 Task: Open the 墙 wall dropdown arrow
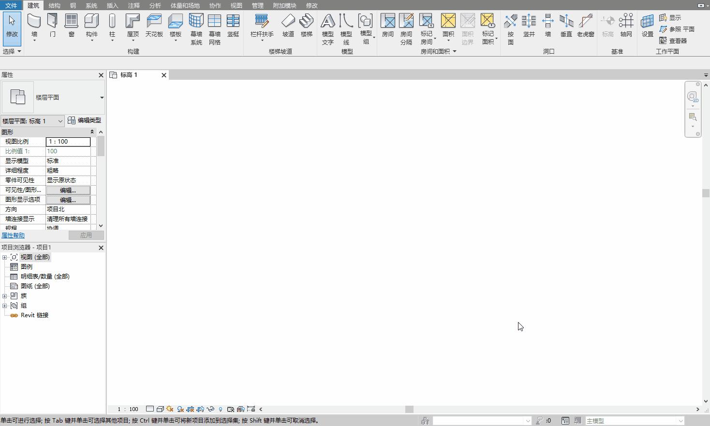[34, 41]
